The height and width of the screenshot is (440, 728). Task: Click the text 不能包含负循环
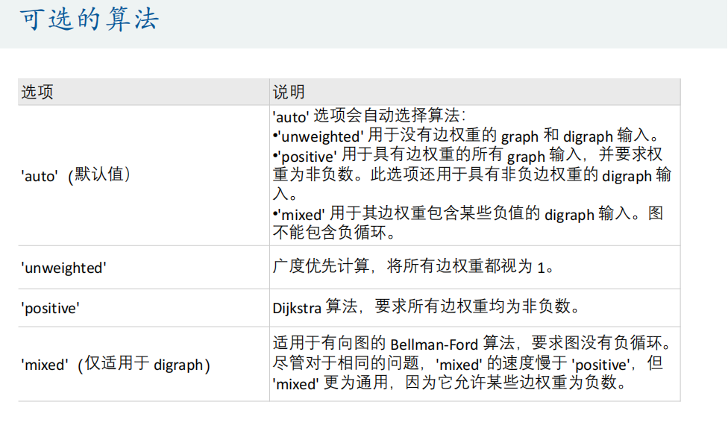pyautogui.click(x=333, y=233)
